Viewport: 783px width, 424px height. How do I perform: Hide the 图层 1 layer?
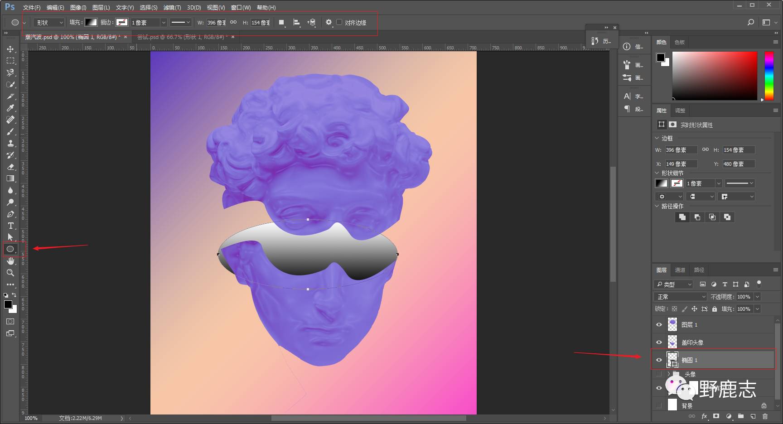659,325
